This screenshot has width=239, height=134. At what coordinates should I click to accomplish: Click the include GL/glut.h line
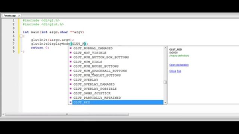point(43,24)
